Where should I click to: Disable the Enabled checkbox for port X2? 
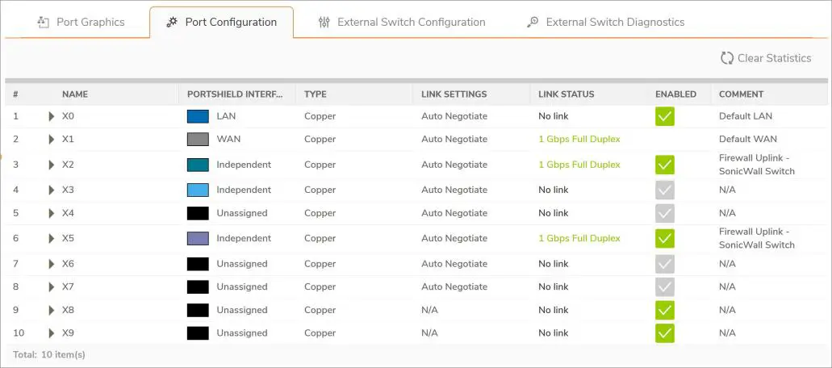(665, 165)
